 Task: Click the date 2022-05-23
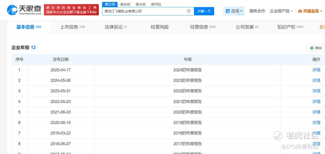point(60,101)
